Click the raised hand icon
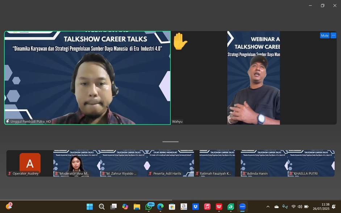Screen dimensions: 341x213 (180, 41)
